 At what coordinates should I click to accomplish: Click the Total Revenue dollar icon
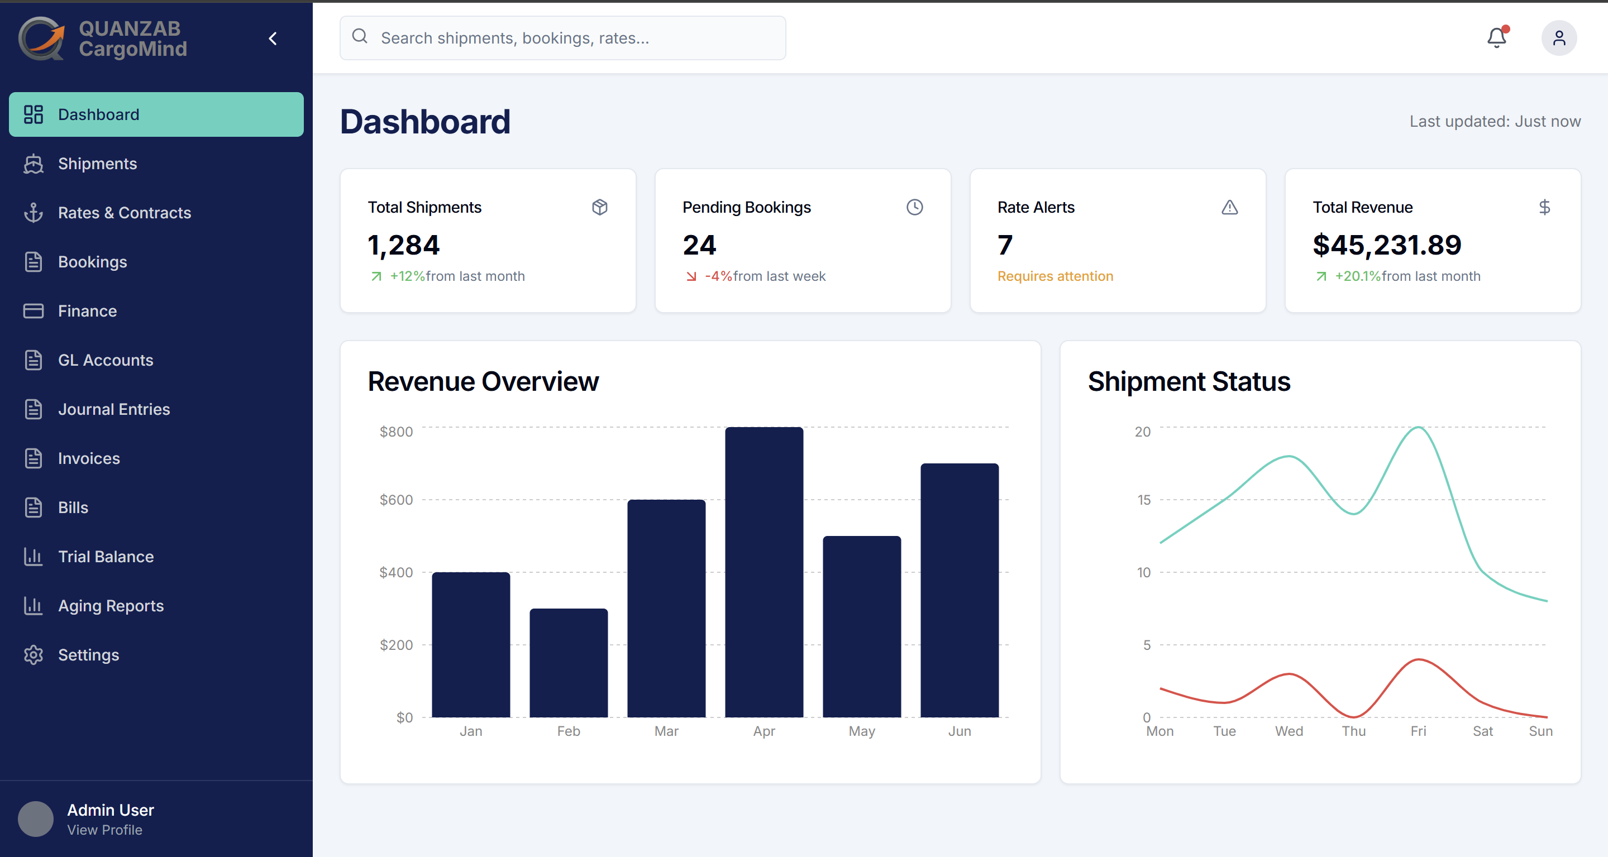pos(1544,207)
